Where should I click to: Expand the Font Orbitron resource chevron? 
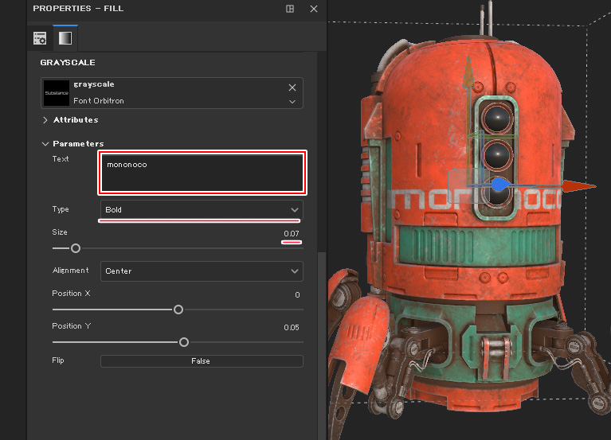(x=292, y=102)
